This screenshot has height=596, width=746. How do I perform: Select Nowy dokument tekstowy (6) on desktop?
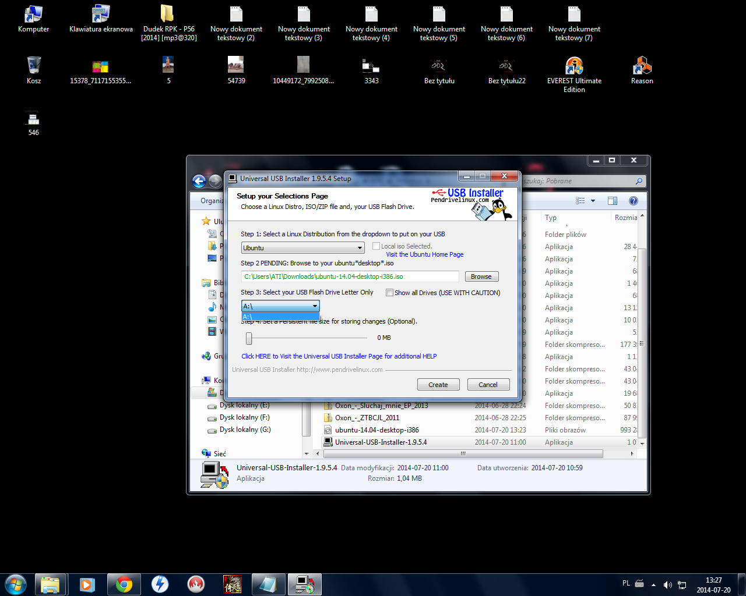click(x=506, y=23)
